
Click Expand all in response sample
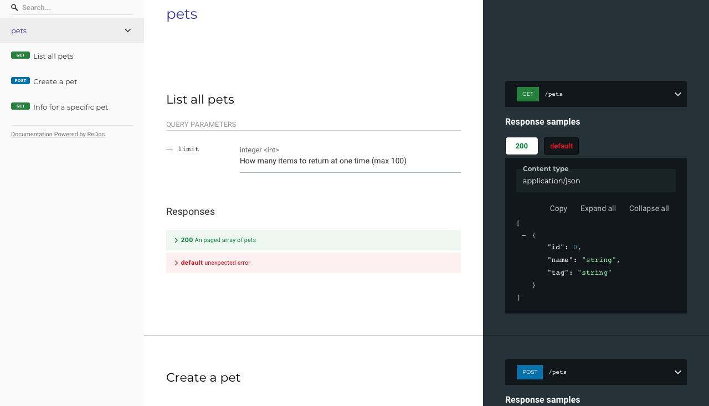[598, 208]
